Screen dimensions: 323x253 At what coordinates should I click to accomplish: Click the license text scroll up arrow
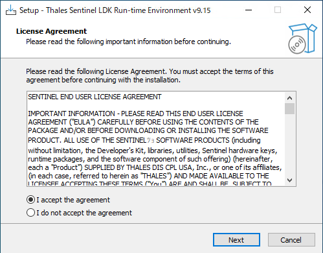(289, 98)
